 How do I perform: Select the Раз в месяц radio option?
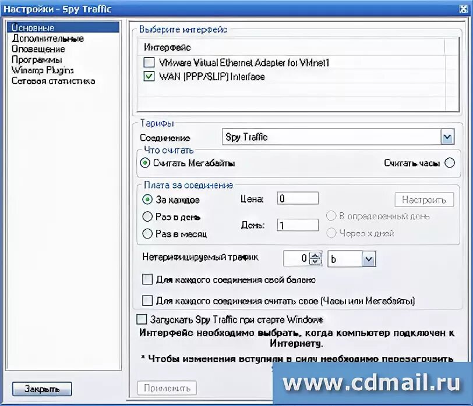click(147, 233)
